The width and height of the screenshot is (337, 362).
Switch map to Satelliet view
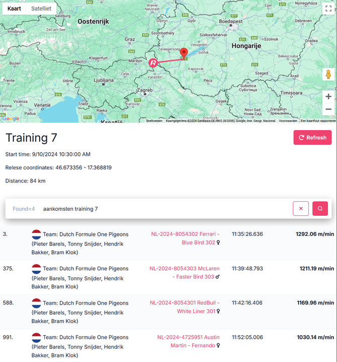pyautogui.click(x=41, y=9)
